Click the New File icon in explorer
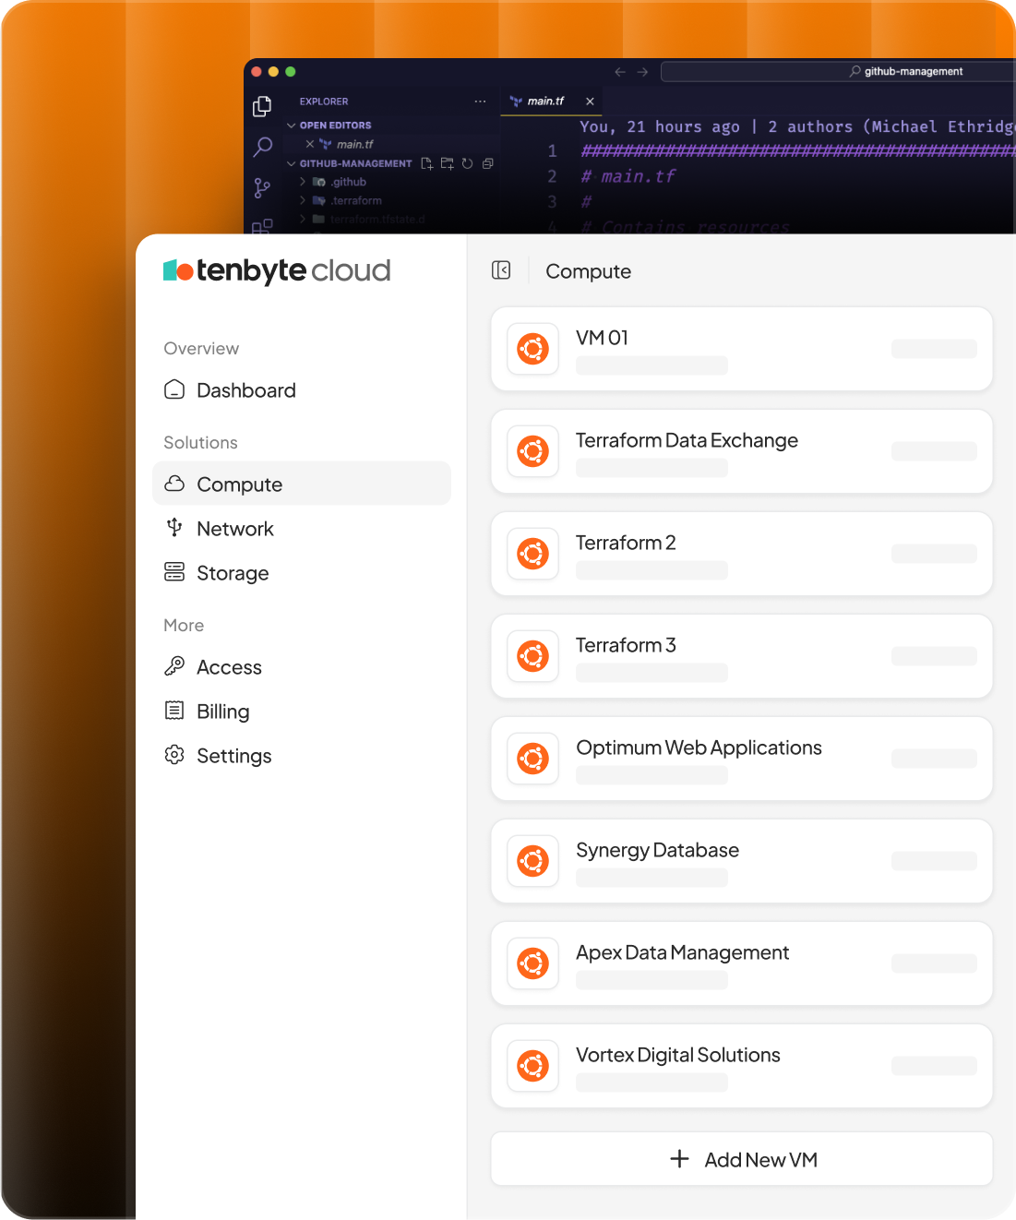Viewport: 1016px width, 1220px height. tap(427, 163)
